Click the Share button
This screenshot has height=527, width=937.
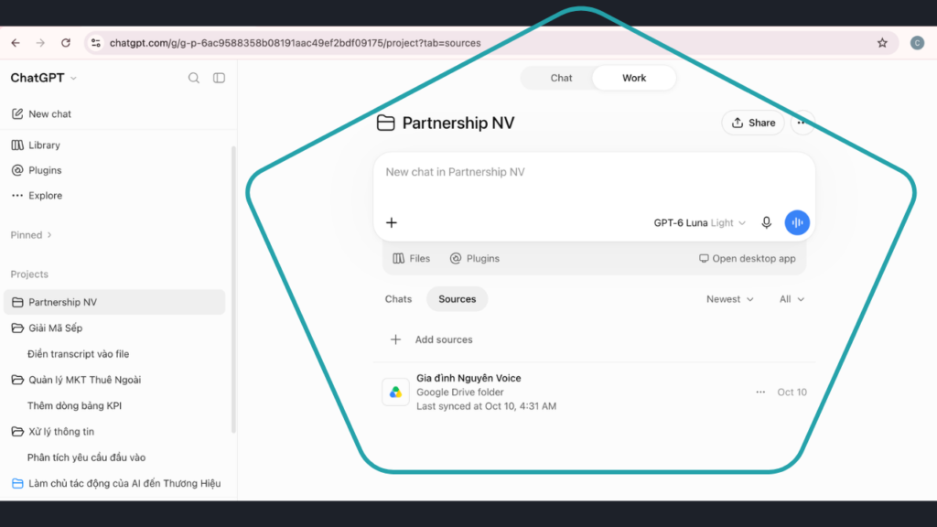coord(753,124)
